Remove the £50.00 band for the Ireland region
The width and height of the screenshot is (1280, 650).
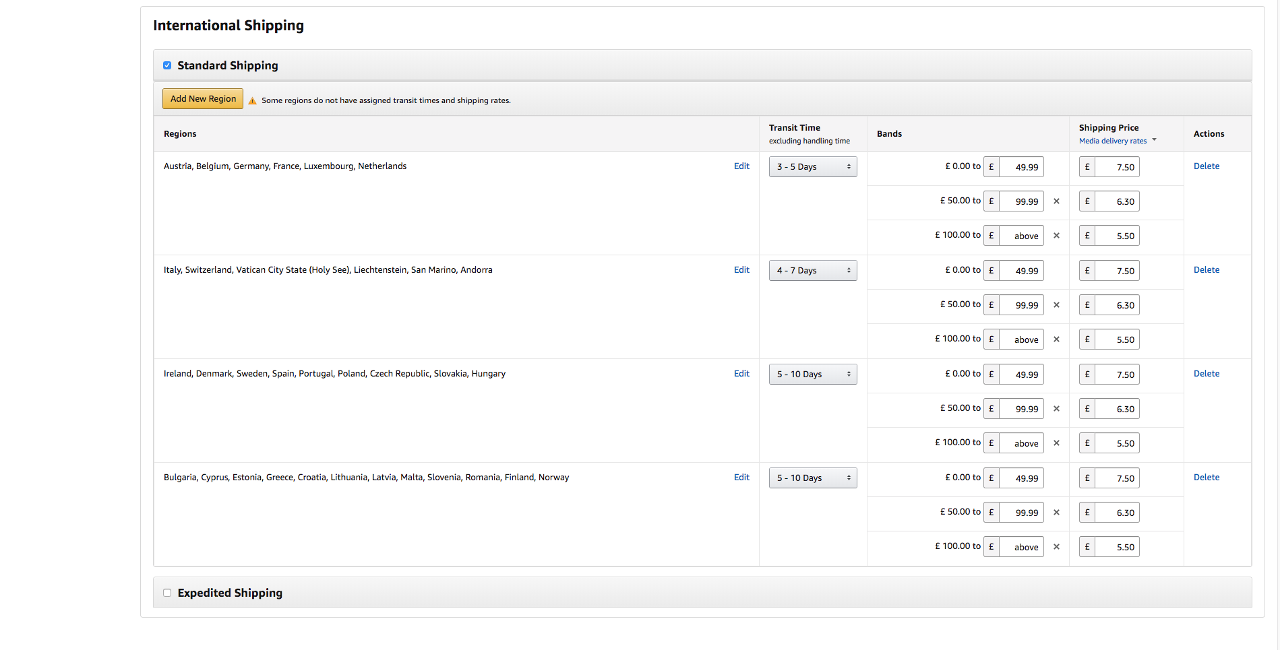click(x=1056, y=409)
